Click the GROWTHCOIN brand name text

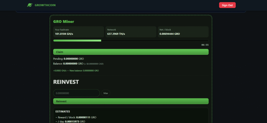tap(45, 5)
